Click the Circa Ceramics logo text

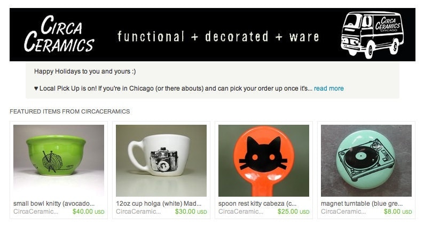59,34
